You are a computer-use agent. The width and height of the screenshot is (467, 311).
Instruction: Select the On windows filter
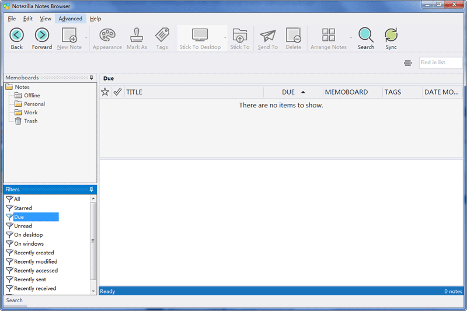(29, 244)
